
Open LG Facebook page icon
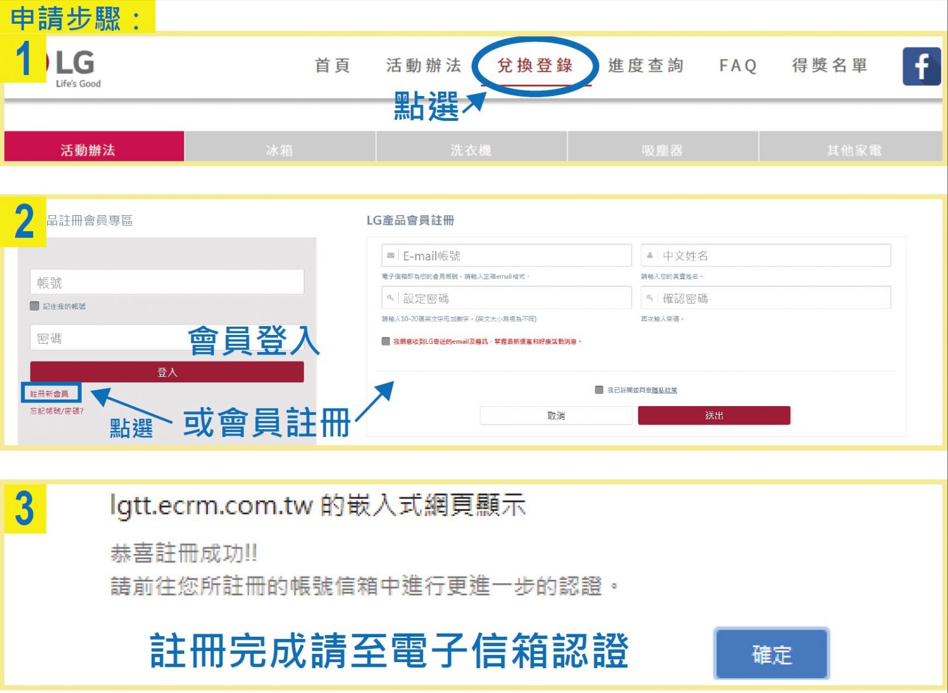click(x=921, y=66)
